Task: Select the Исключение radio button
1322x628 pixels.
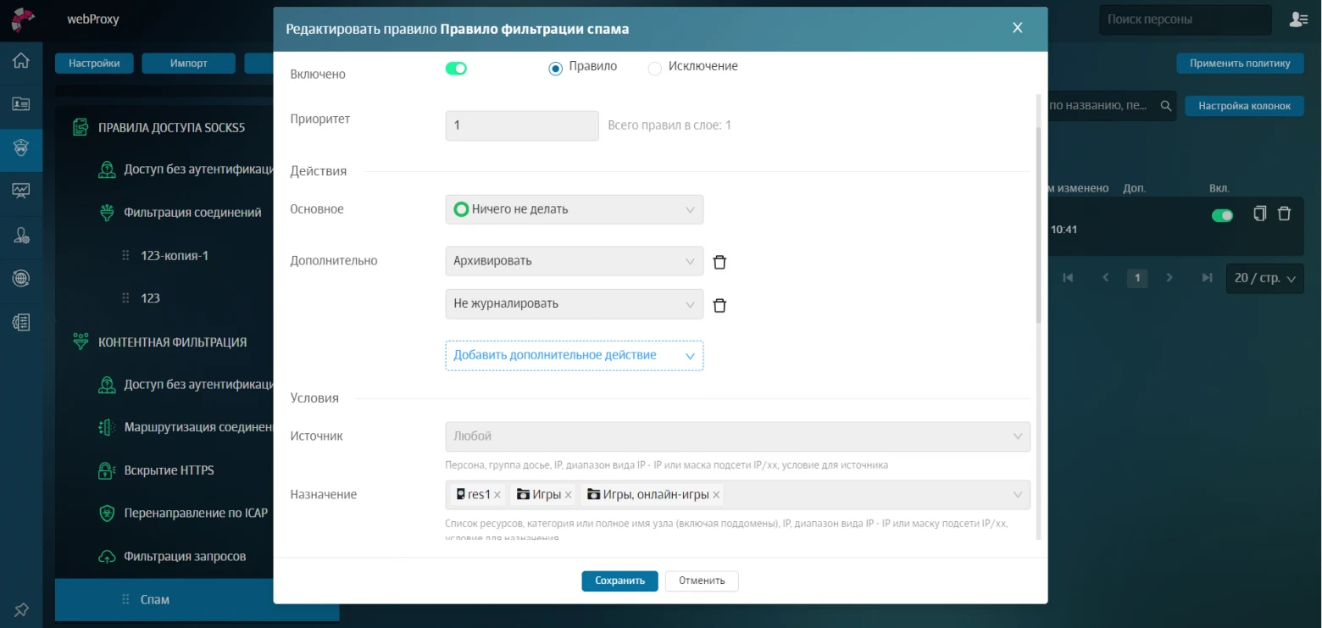Action: click(654, 69)
